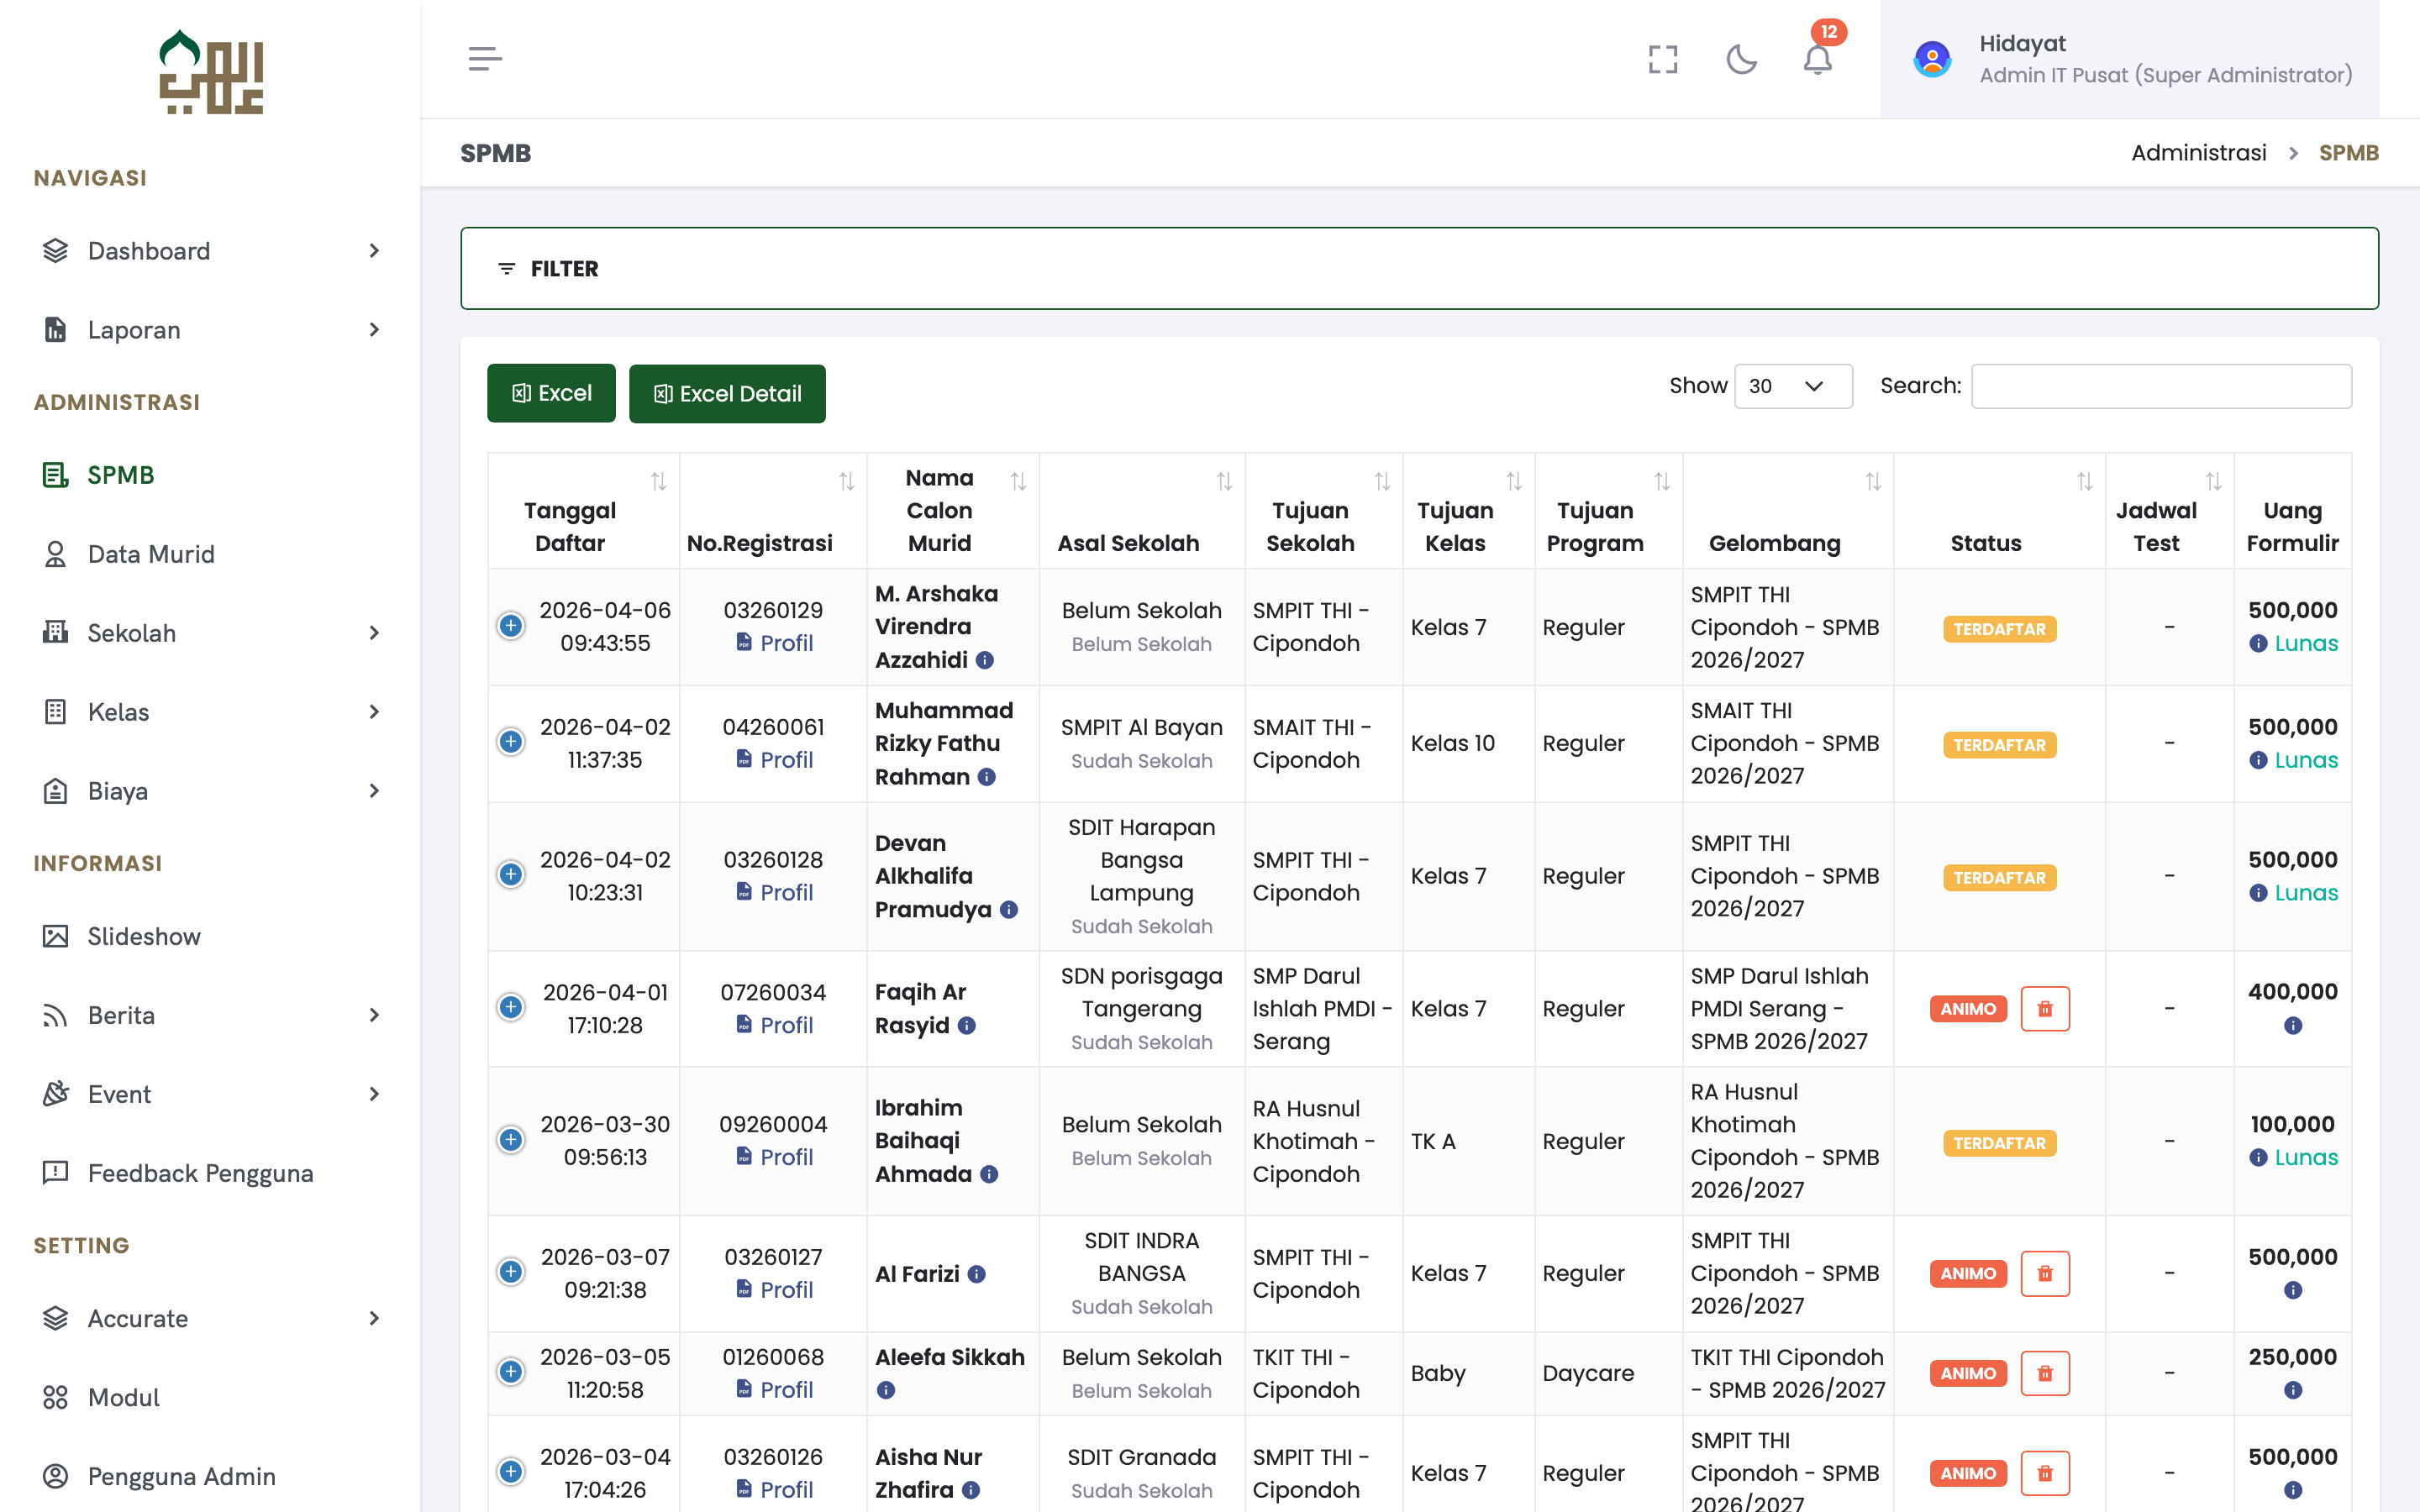The width and height of the screenshot is (2420, 1512).
Task: Click the info icon beside Muhammad Rizky Fathu Rahman
Action: [987, 777]
